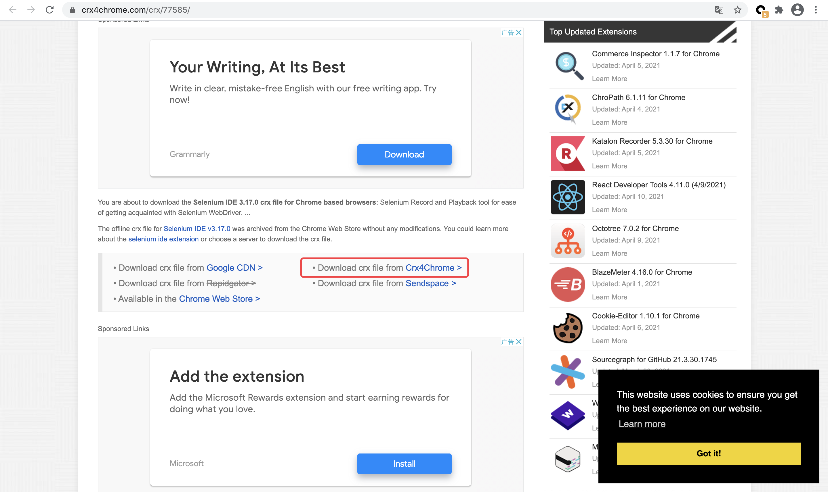Click Download in the Grammarly ad
The image size is (828, 492).
click(x=404, y=154)
